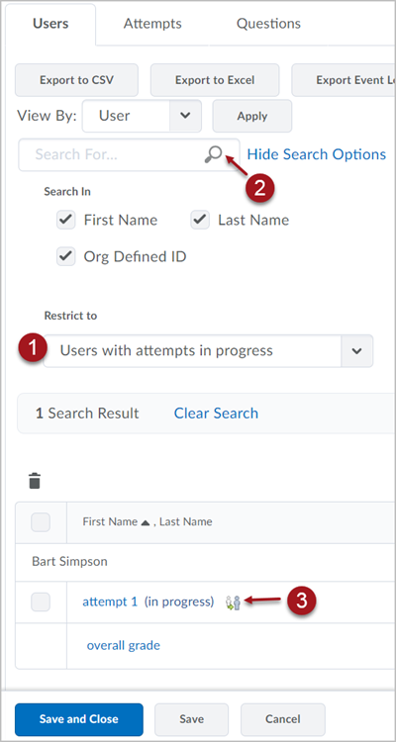
Task: Click the Bart Simpson row name
Action: point(69,562)
